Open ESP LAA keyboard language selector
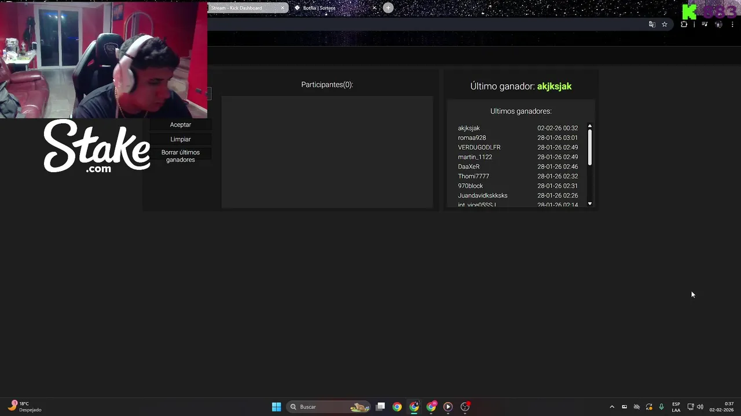The width and height of the screenshot is (741, 416). 676,407
